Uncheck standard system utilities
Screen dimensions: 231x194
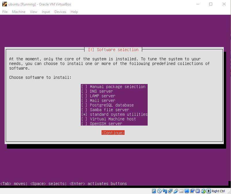84,114
